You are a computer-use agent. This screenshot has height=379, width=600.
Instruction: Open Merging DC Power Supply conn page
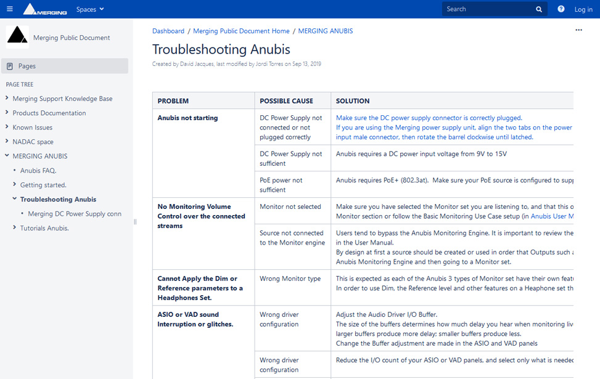point(75,214)
